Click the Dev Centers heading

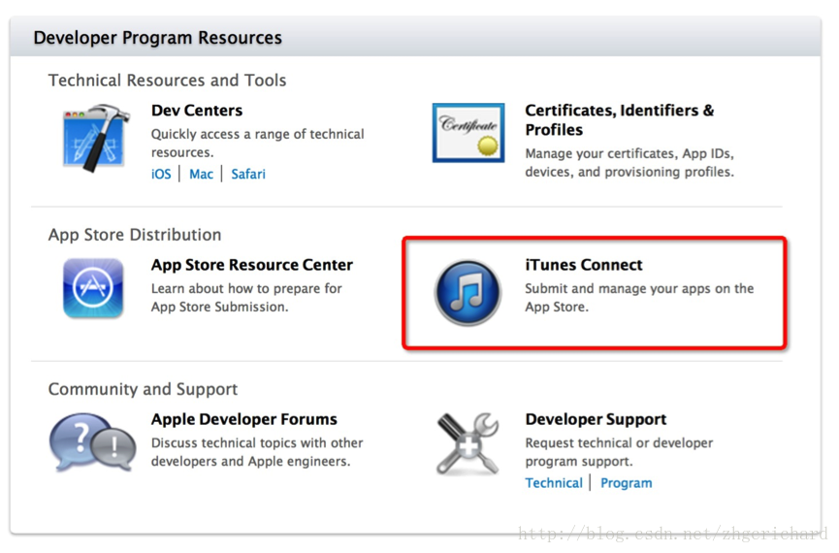197,111
